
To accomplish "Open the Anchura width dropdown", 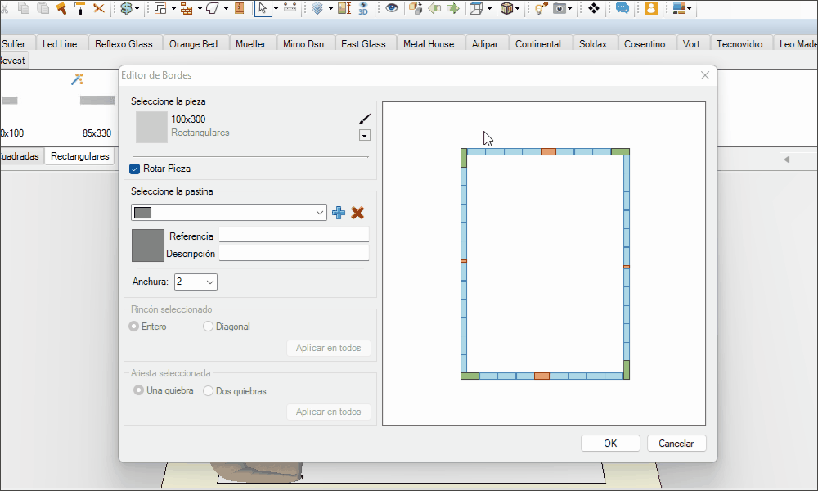I will (196, 282).
